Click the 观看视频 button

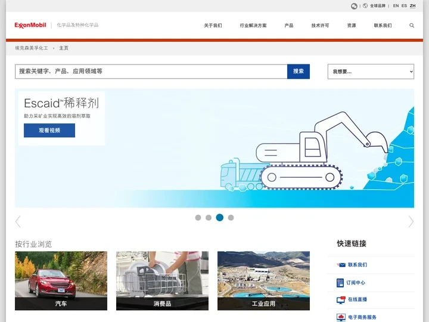tap(49, 131)
